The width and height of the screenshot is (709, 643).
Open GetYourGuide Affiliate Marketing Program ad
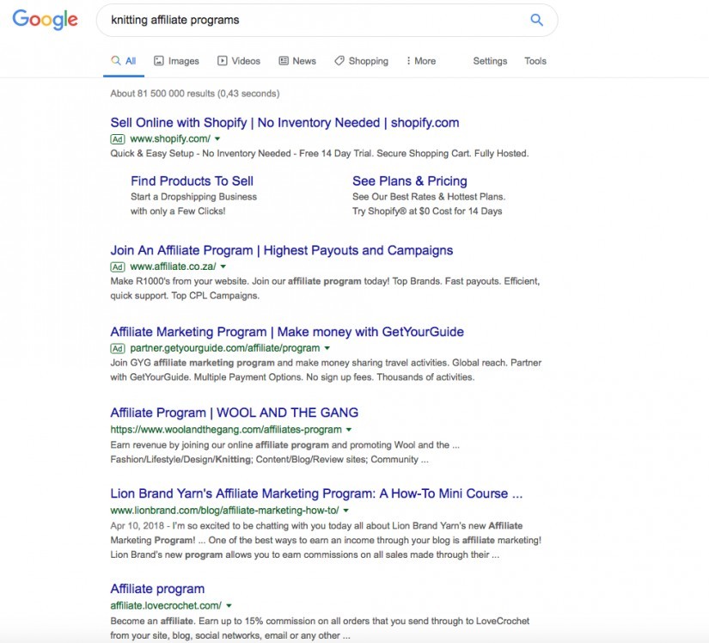(287, 332)
